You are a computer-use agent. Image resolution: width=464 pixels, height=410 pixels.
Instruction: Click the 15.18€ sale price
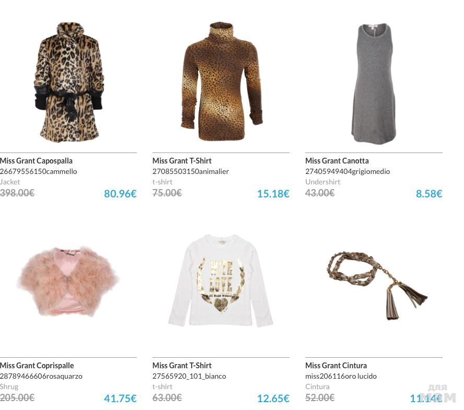[x=273, y=194]
